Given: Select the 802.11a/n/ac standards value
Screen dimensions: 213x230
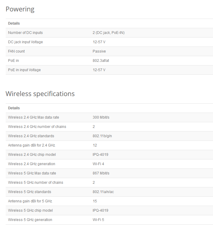Looking at the screenshot, I should click(x=103, y=192).
